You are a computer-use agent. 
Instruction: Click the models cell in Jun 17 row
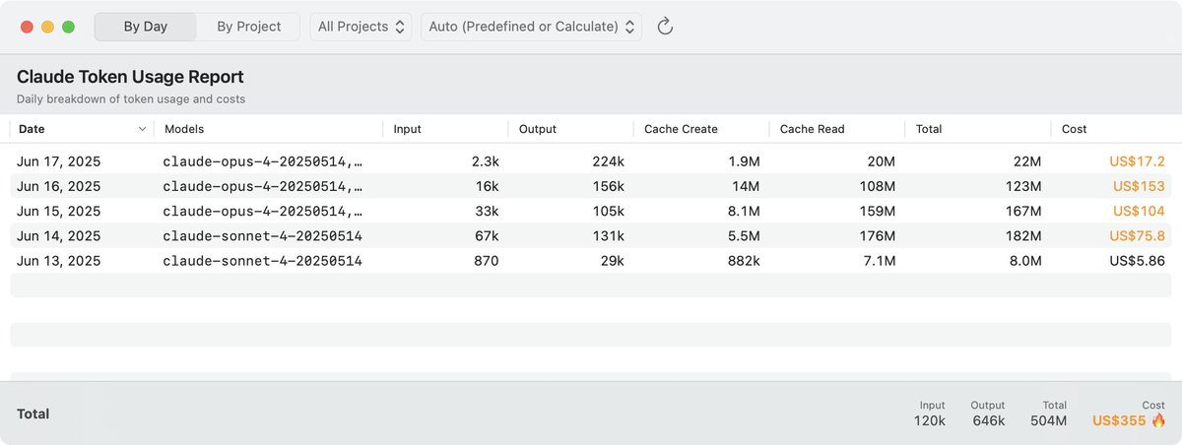(x=262, y=161)
